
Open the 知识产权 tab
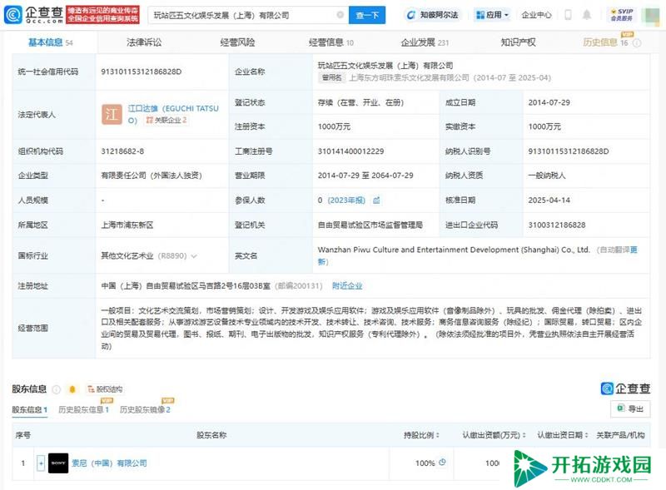(x=518, y=42)
